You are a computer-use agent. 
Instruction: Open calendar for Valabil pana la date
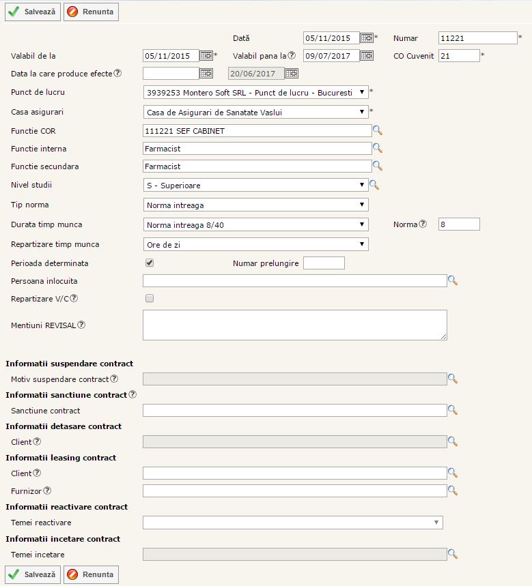[367, 56]
